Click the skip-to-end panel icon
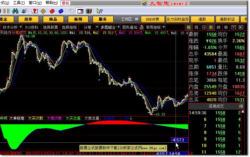This screenshot has width=250, height=157. point(241,27)
